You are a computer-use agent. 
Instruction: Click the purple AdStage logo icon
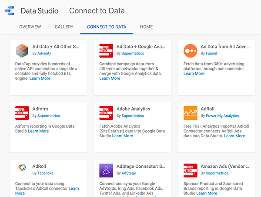click(x=106, y=170)
